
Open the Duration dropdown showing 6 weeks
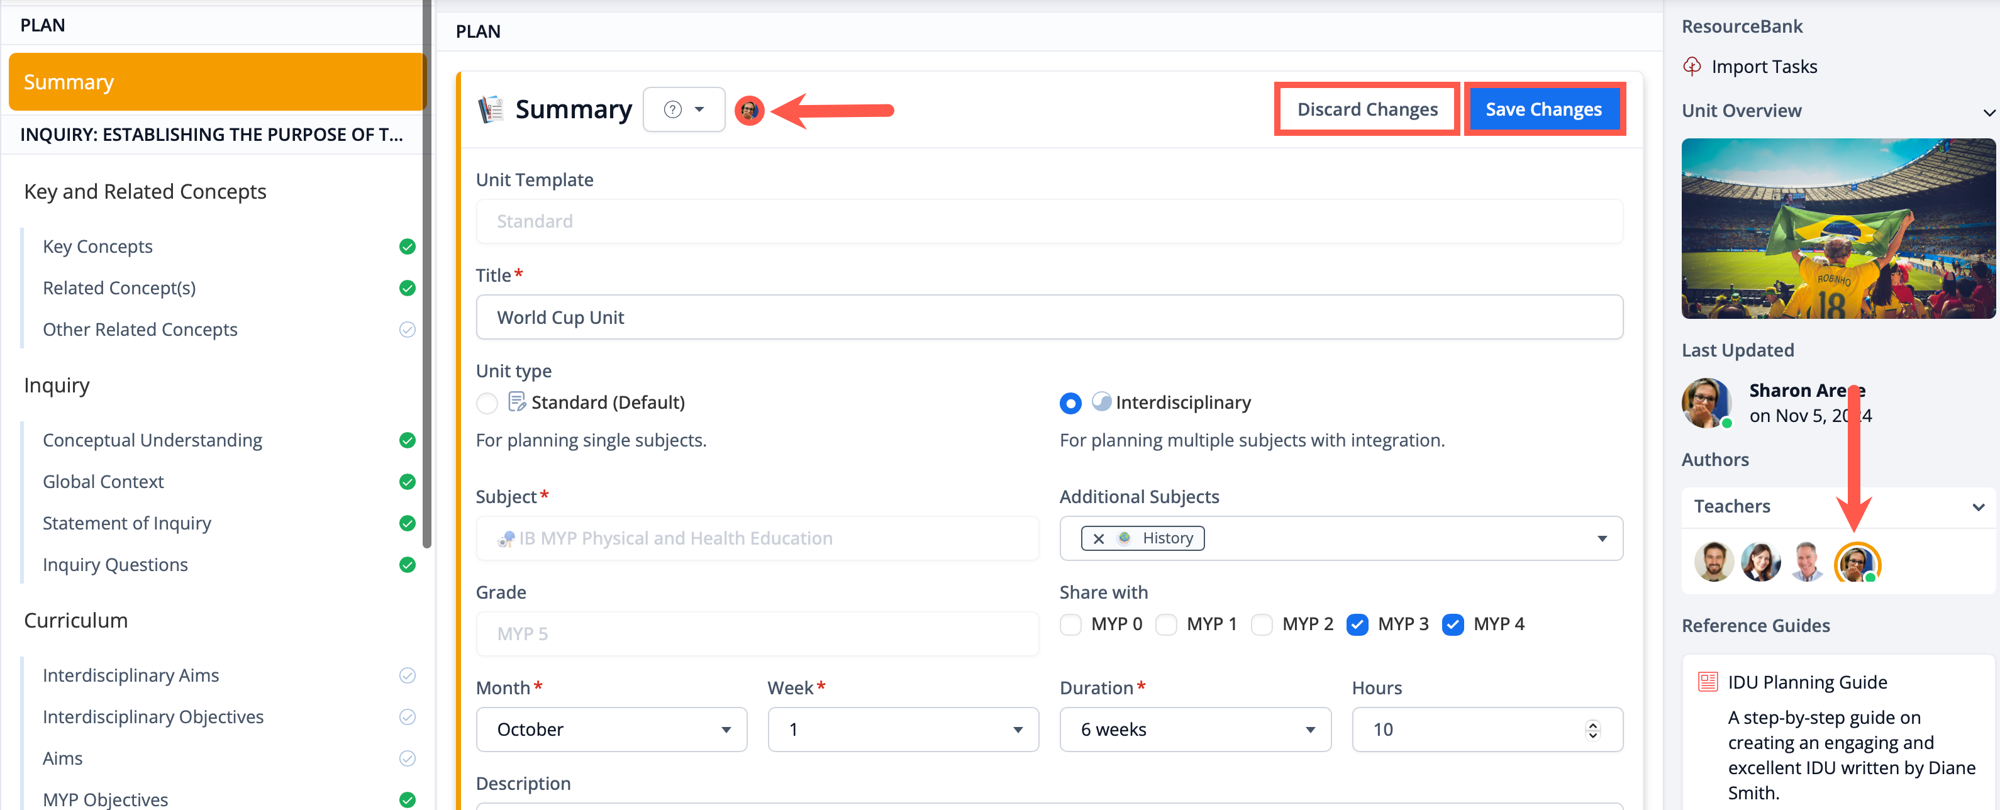coord(1194,730)
